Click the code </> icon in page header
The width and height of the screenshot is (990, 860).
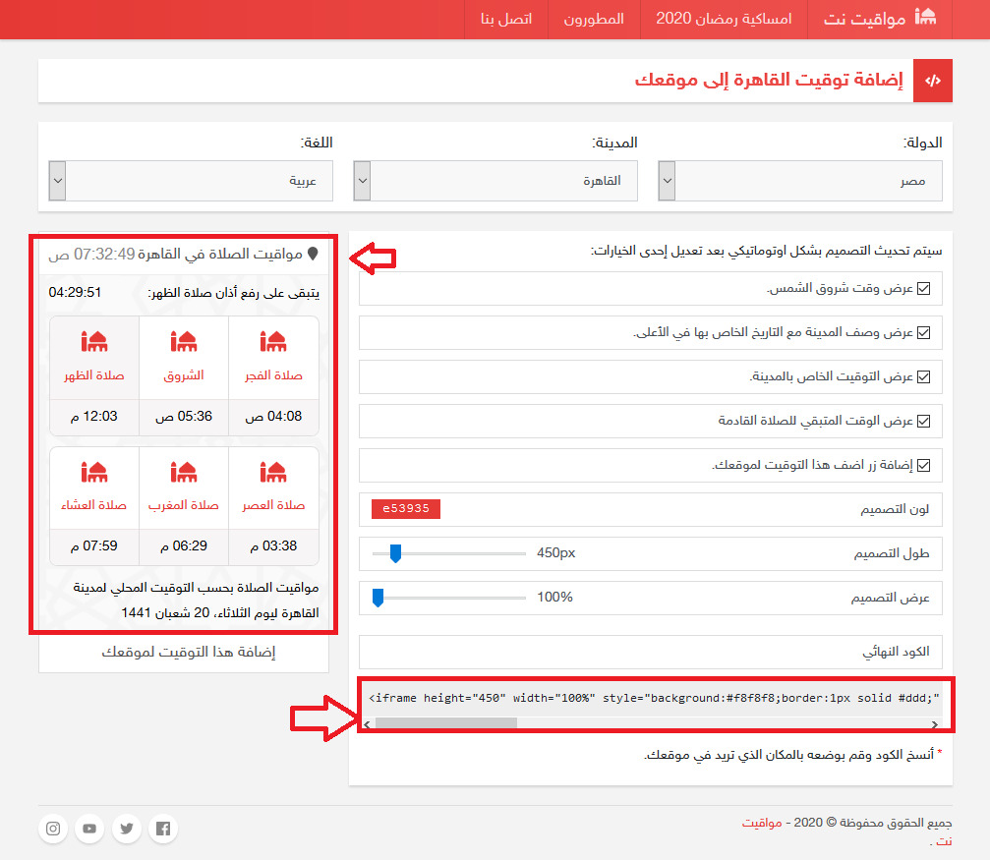(x=933, y=81)
